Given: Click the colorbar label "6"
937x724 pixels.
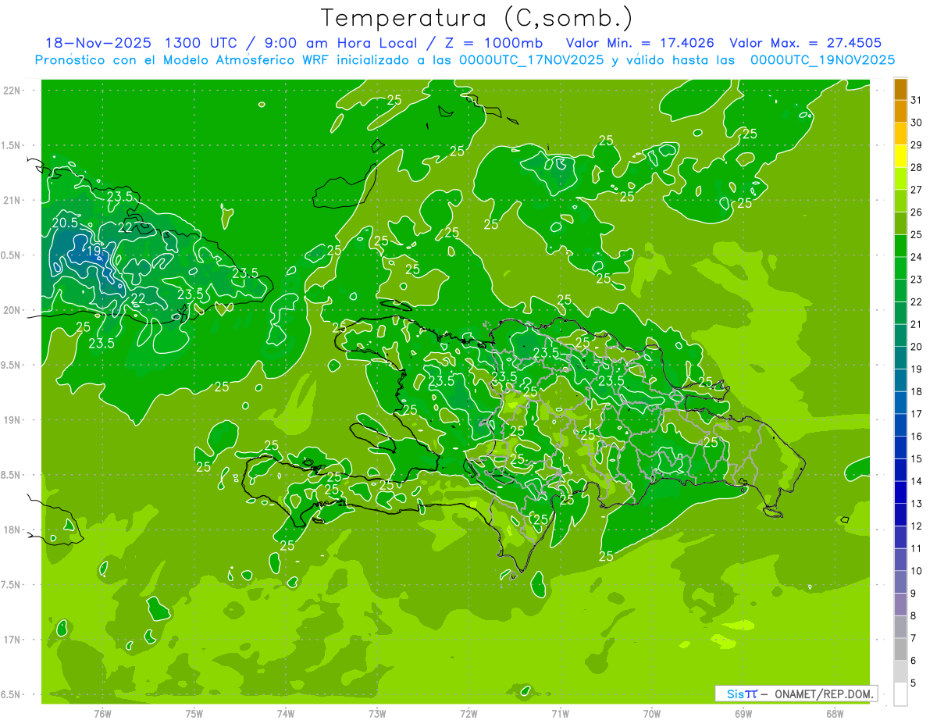Looking at the screenshot, I should click(914, 661).
